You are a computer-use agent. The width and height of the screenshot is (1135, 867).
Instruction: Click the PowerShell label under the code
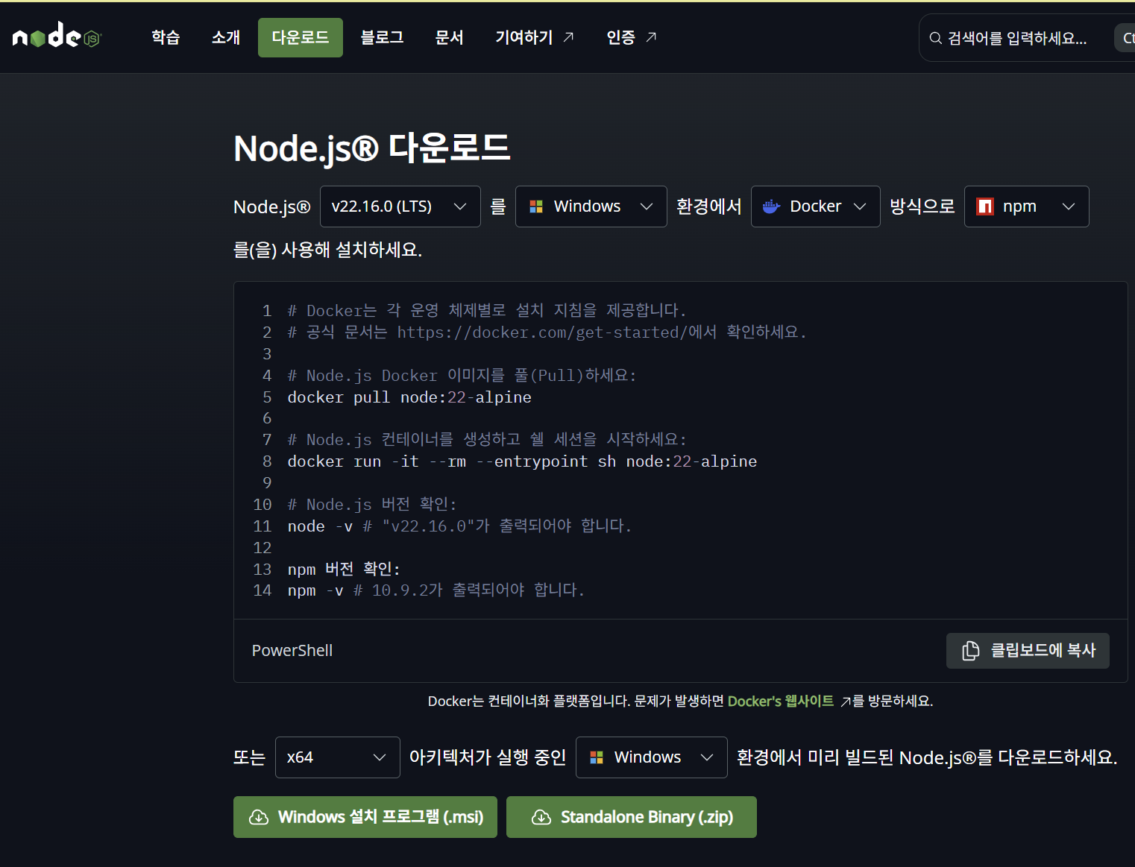point(292,651)
